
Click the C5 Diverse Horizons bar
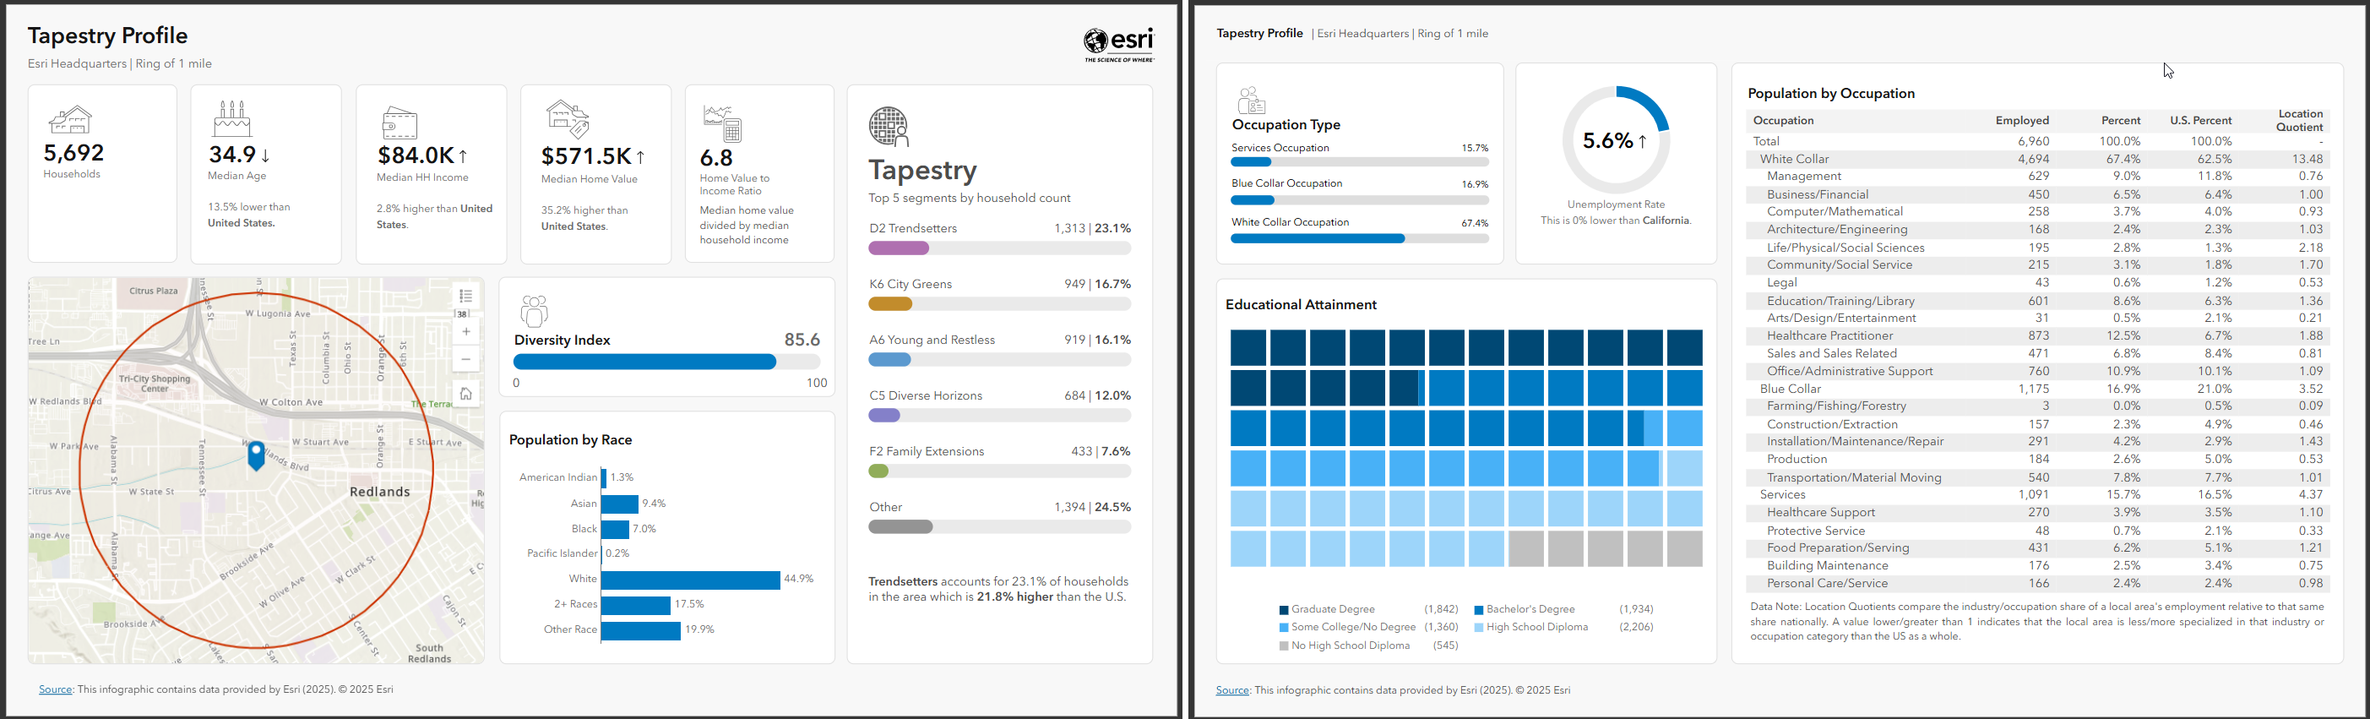(884, 415)
